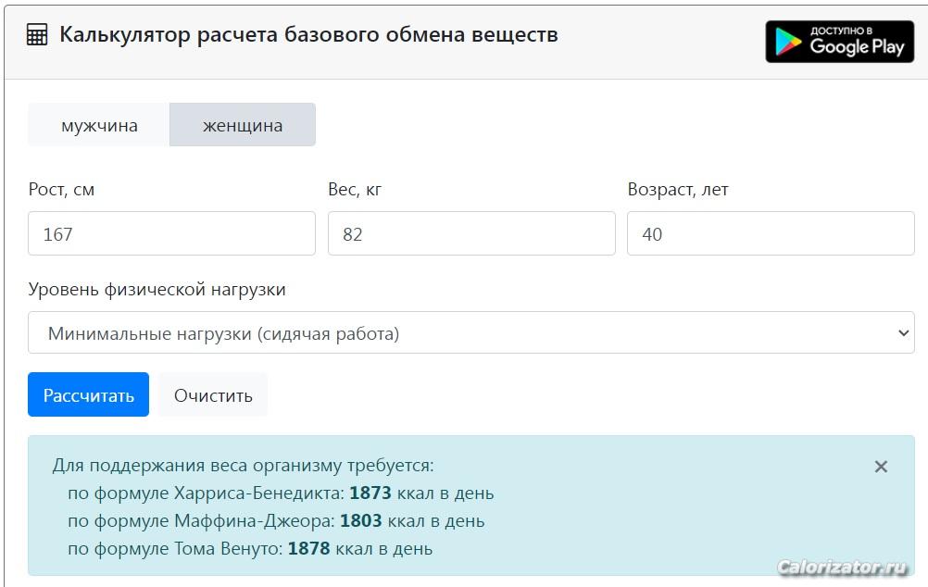This screenshot has height=587, width=928.
Task: Select the мужчина gender option
Action: click(x=99, y=125)
